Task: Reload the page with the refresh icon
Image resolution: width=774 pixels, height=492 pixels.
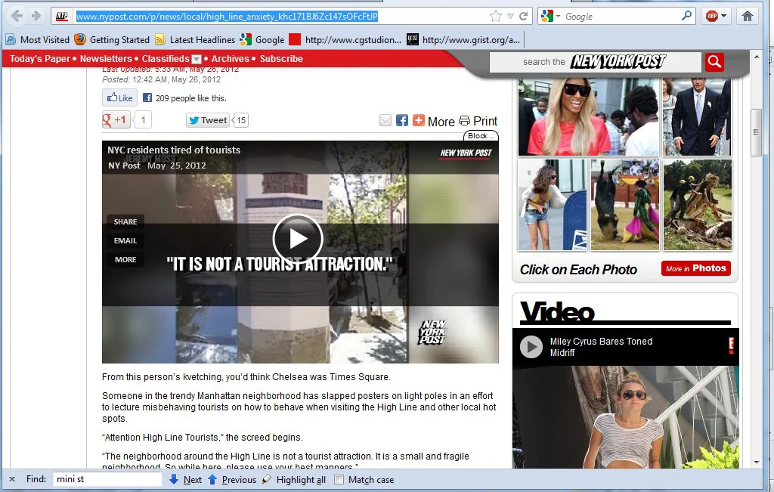Action: (524, 17)
